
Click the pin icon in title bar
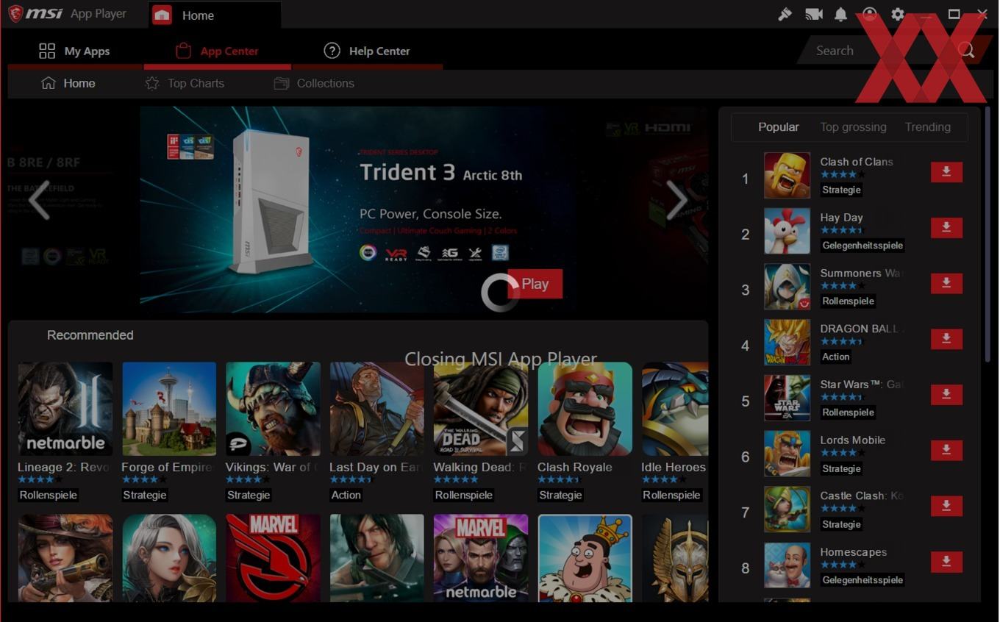click(785, 14)
